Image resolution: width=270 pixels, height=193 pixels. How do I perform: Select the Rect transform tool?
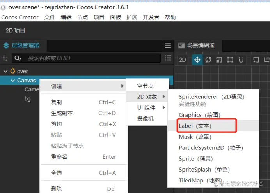(x=230, y=60)
